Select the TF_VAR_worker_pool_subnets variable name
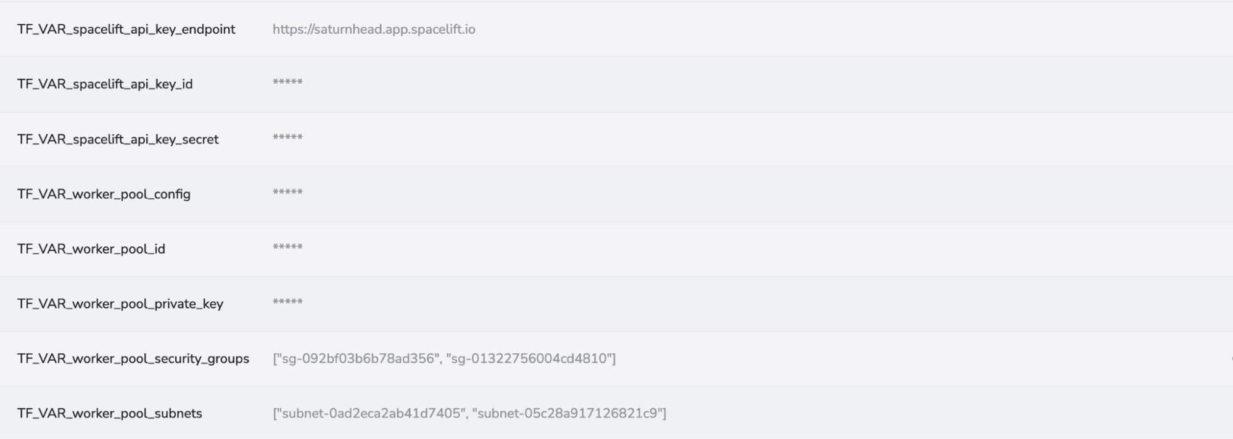This screenshot has width=1233, height=439. (110, 413)
